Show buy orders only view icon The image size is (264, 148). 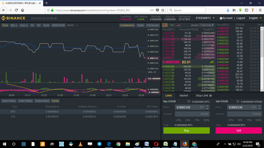pos(172,25)
